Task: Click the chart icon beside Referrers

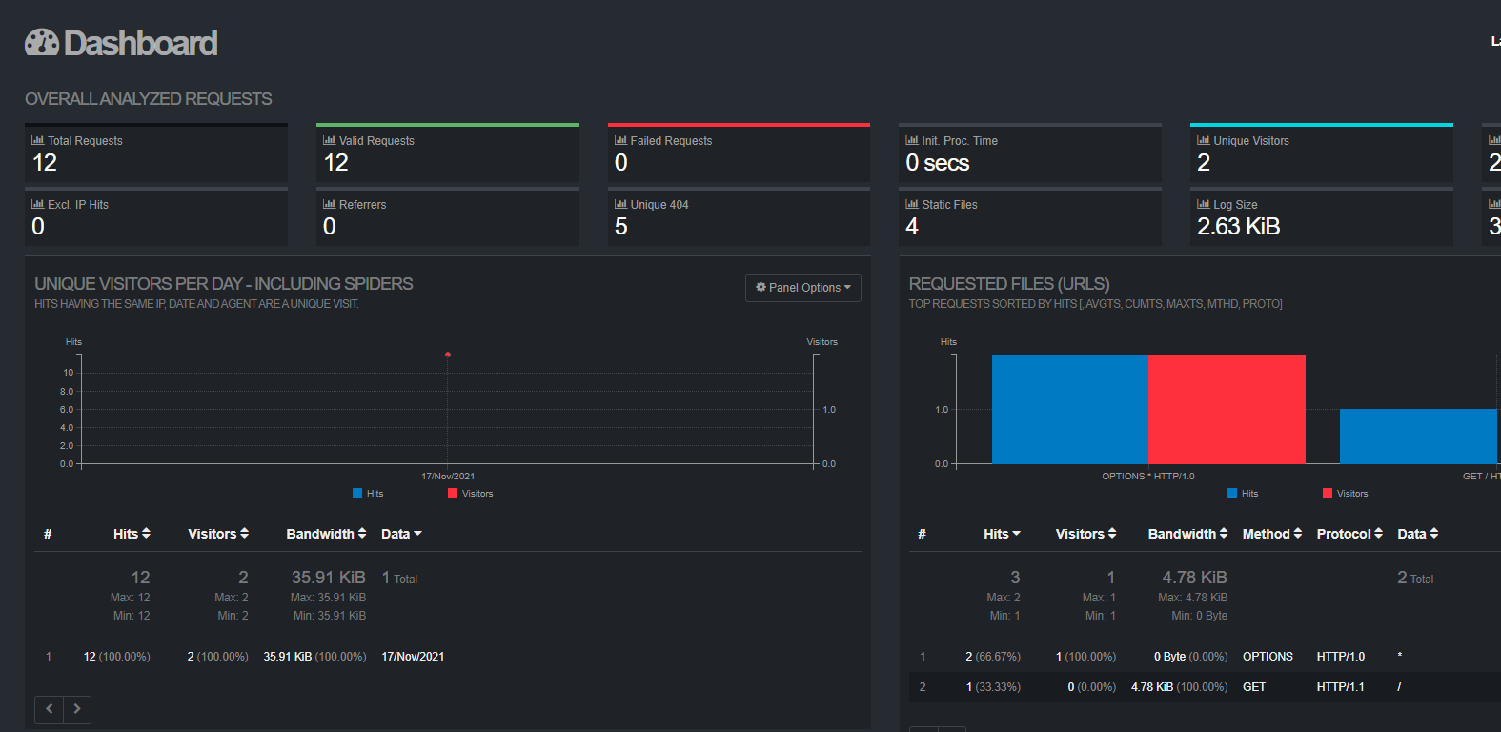Action: pos(329,204)
